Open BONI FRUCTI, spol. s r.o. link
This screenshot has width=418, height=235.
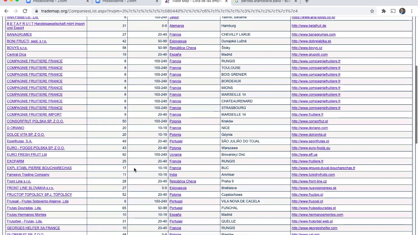(x=27, y=41)
